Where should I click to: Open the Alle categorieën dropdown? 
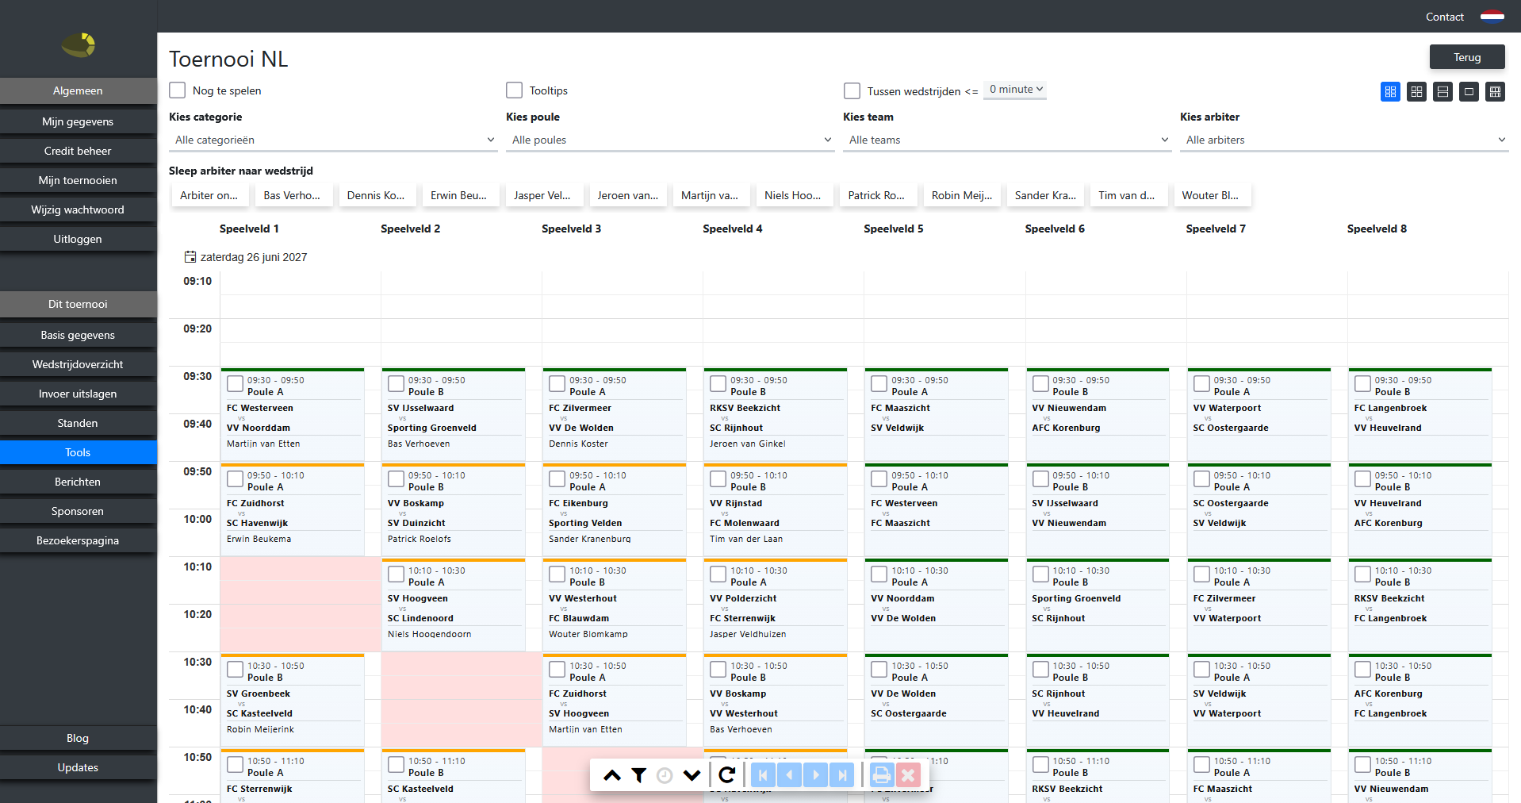point(333,140)
